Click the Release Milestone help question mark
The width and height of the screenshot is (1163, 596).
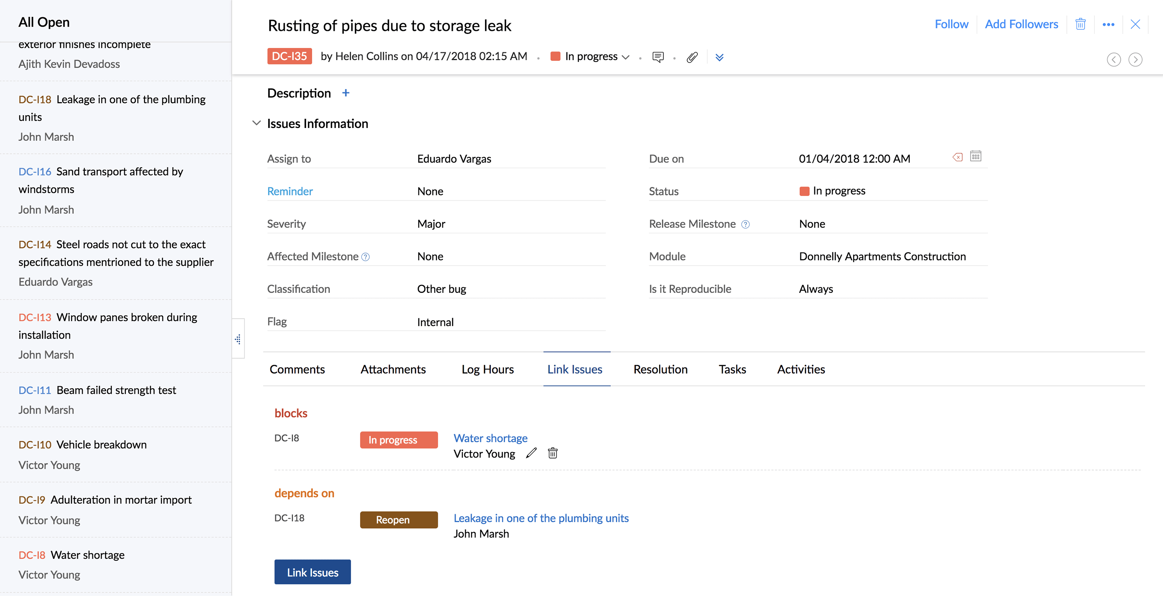745,224
